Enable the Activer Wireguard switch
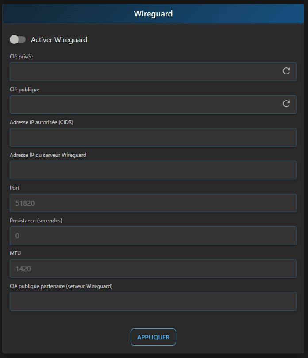The width and height of the screenshot is (308, 358). 18,39
